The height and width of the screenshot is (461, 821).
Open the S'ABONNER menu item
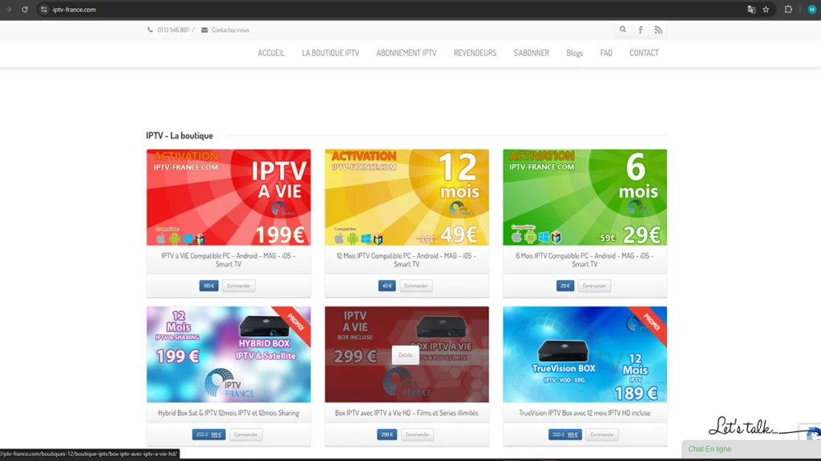click(x=532, y=53)
